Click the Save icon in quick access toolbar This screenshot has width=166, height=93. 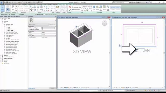click(7, 2)
